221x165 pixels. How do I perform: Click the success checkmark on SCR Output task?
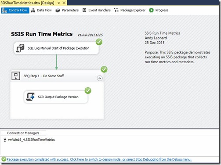88,91
